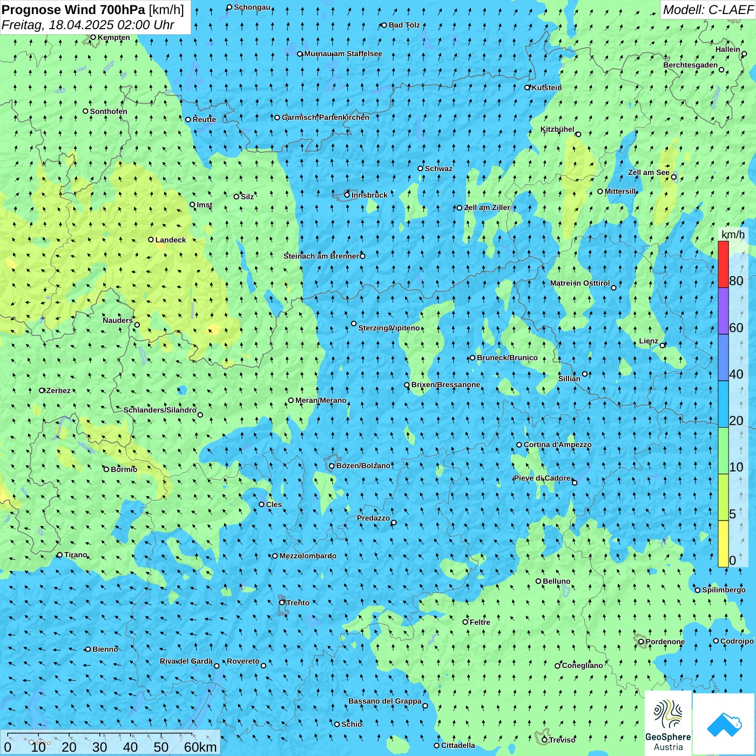Screen dimensions: 756x756
Task: Click the 'Zell am Ziller' map label
Action: 487,208
